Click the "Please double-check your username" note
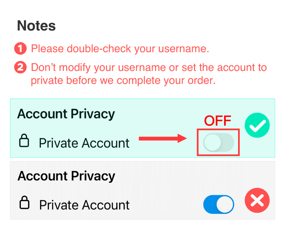This screenshot has height=240, width=283. click(120, 49)
